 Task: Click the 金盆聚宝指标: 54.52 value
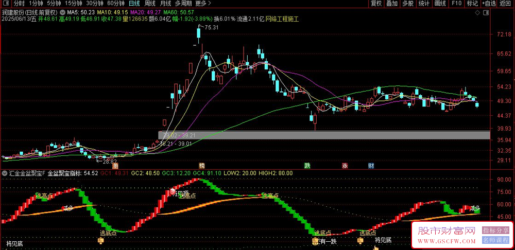[x=73, y=173]
